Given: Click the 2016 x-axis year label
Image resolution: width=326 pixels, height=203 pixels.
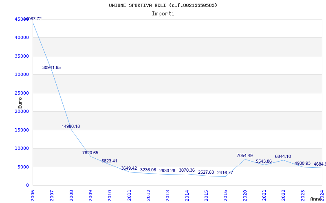Looking at the screenshot, I should 225,195.
